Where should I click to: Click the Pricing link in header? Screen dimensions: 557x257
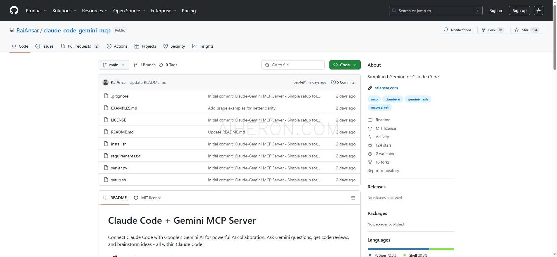[x=189, y=11]
